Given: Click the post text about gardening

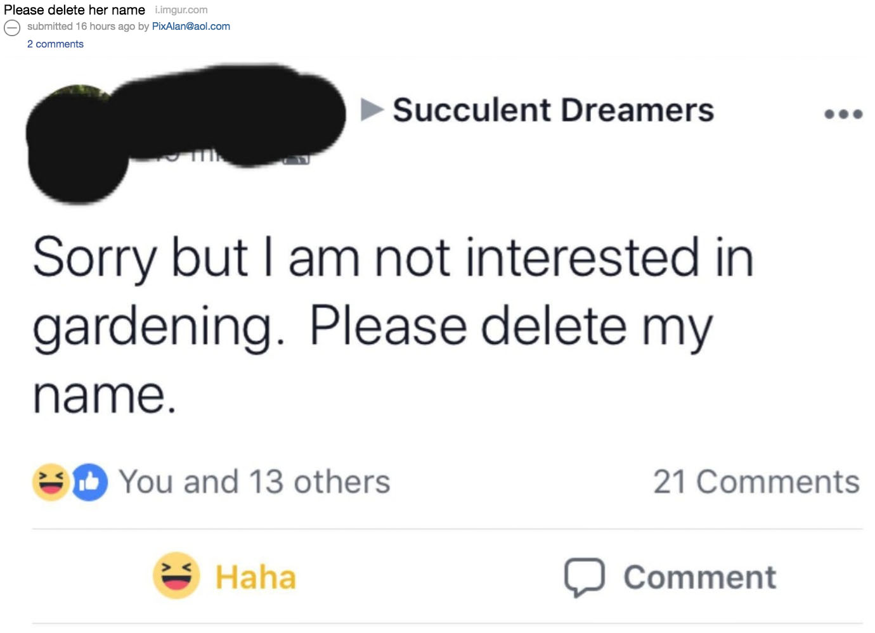Looking at the screenshot, I should coord(393,324).
